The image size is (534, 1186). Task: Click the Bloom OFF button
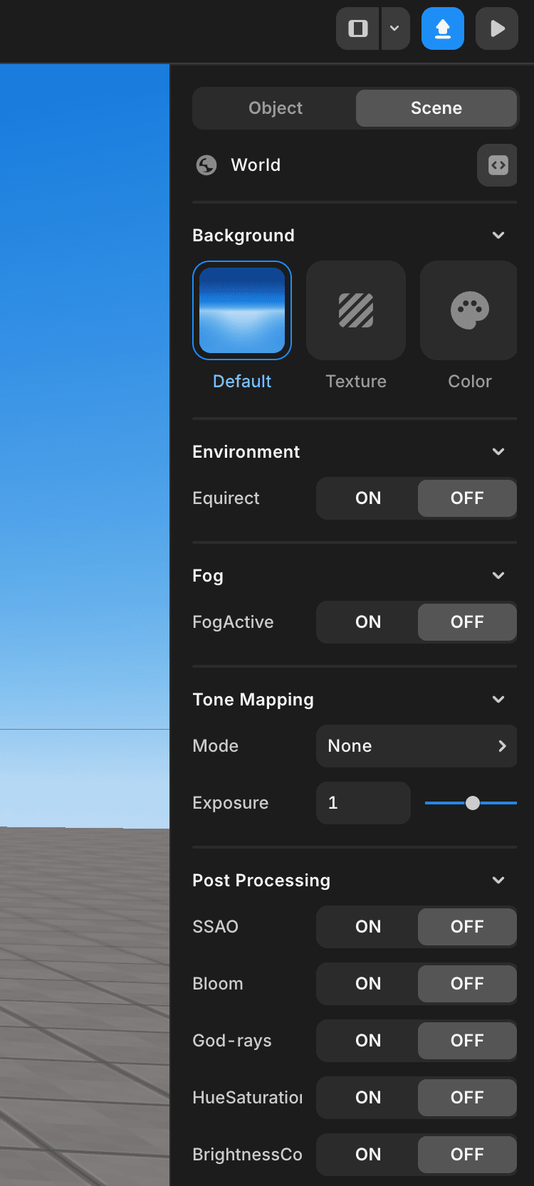coord(467,984)
